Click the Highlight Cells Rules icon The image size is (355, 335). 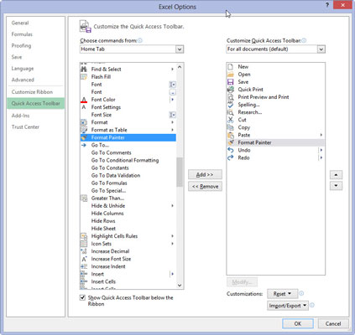click(84, 236)
